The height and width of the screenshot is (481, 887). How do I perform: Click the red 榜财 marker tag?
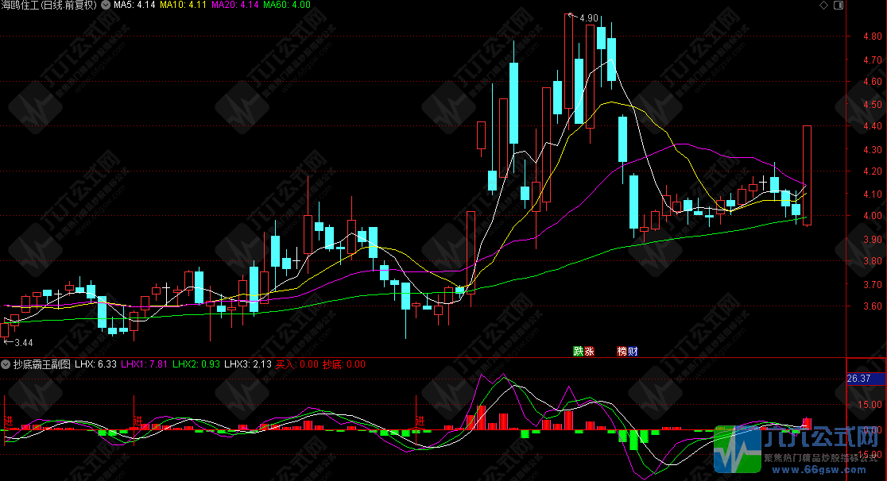click(x=627, y=351)
